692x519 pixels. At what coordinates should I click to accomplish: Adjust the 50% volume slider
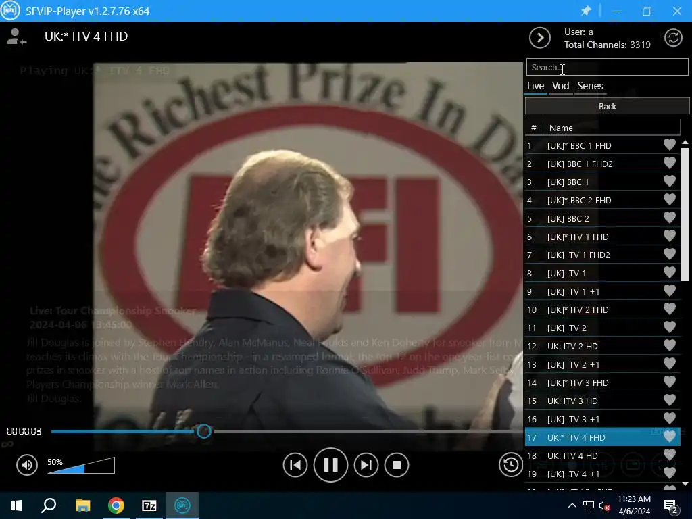click(81, 466)
